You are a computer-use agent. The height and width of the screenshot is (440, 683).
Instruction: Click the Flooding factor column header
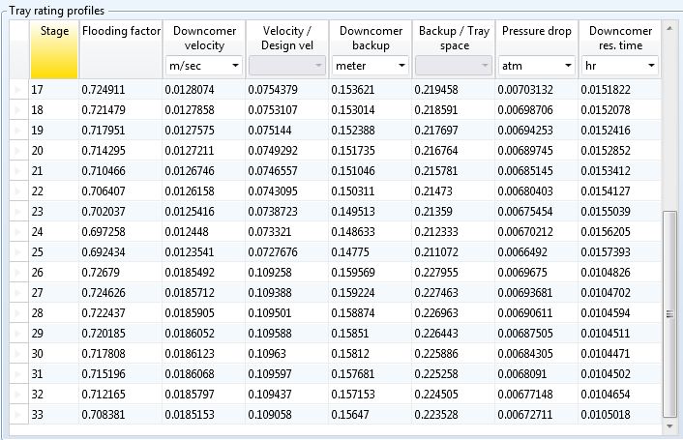click(x=121, y=33)
